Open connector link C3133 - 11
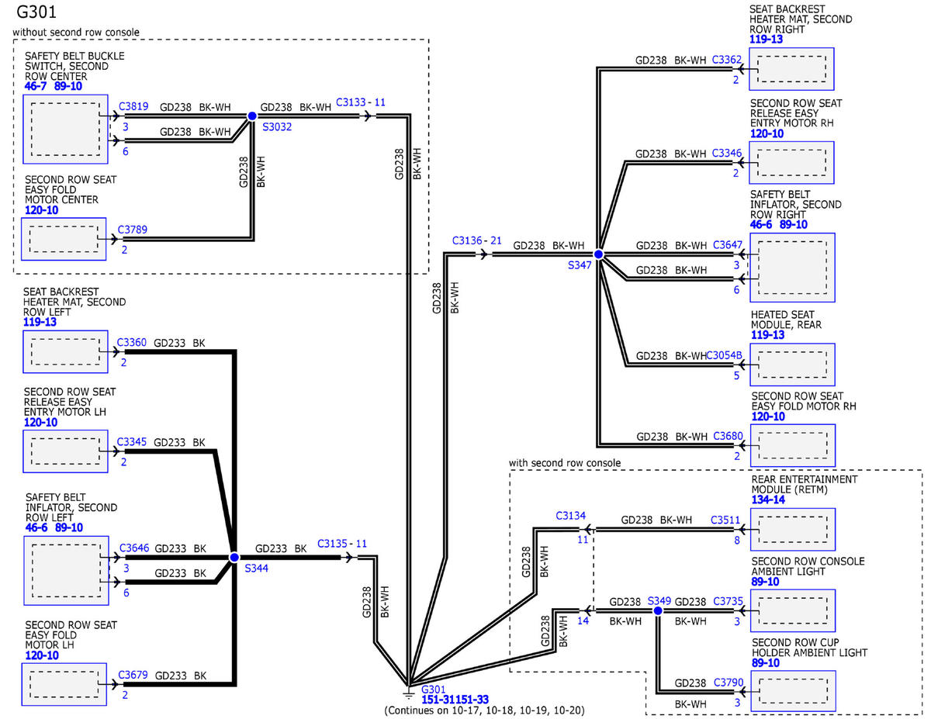 tap(361, 102)
